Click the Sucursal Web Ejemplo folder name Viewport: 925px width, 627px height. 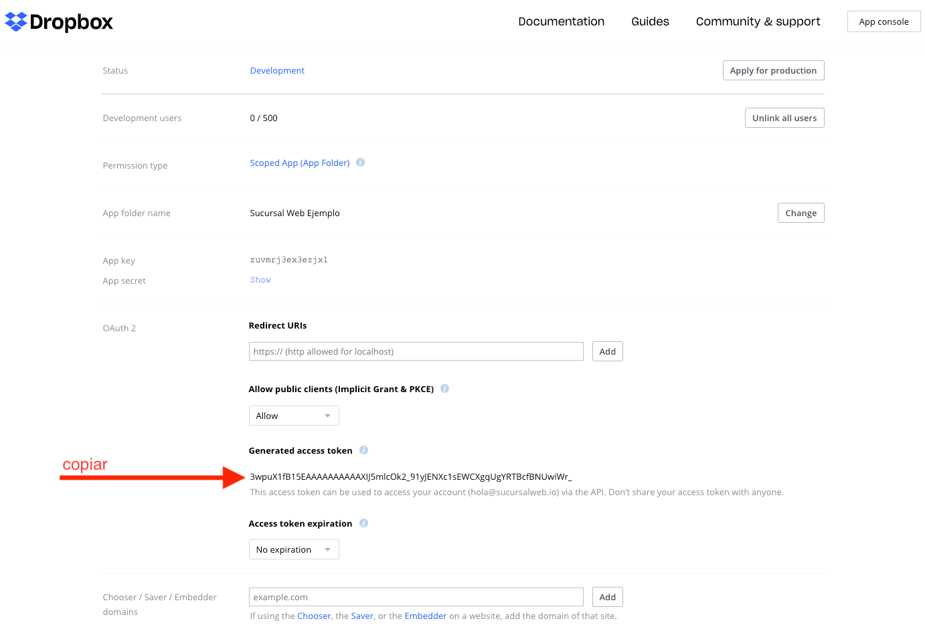[x=295, y=213]
